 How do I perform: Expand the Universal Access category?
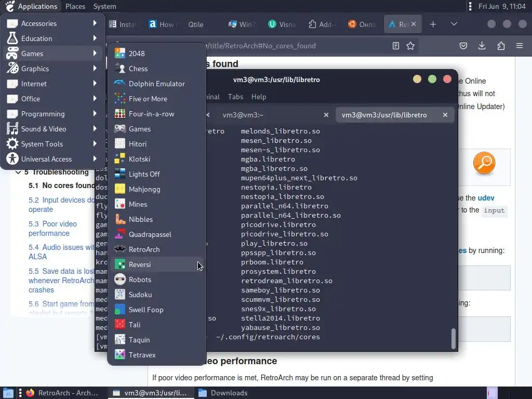[x=52, y=159]
